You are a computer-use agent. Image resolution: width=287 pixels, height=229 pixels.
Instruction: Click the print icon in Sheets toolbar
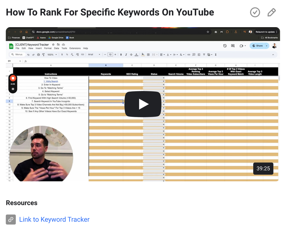(38, 55)
